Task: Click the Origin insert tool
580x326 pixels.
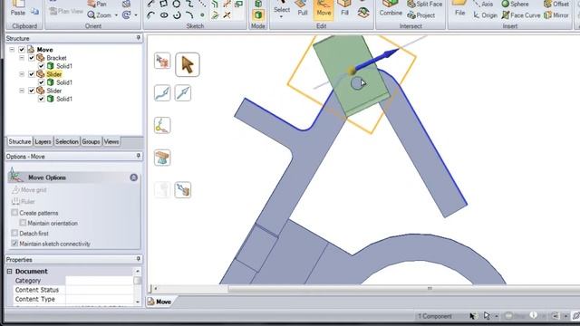Action: 486,15
